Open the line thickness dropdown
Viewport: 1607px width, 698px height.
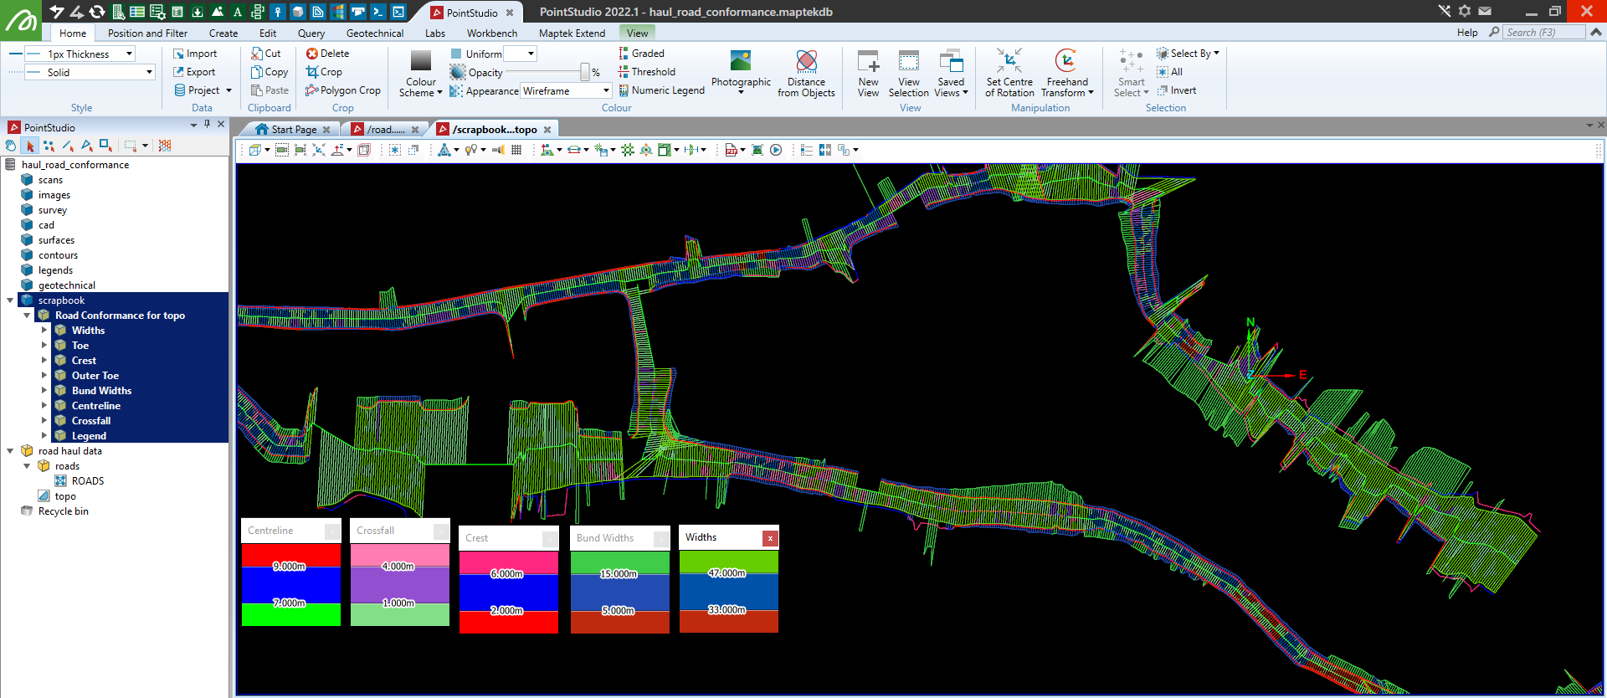(130, 54)
